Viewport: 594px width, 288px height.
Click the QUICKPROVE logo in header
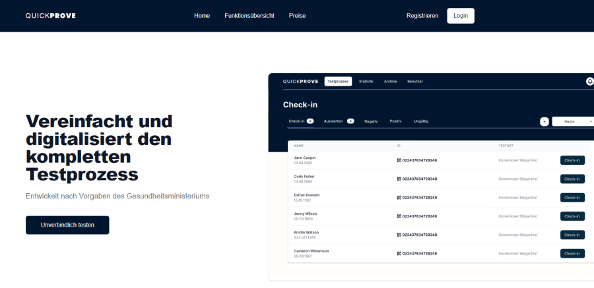click(50, 16)
